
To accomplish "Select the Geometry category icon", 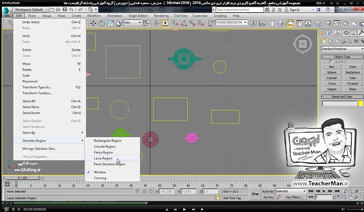I will coord(324,41).
